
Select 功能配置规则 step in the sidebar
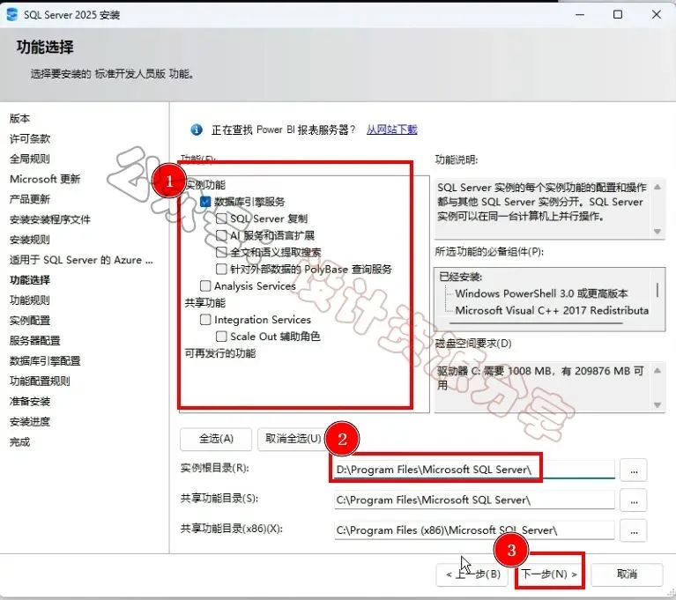click(x=40, y=381)
